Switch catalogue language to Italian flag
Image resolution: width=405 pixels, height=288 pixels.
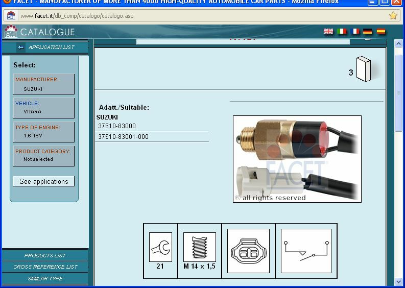342,31
